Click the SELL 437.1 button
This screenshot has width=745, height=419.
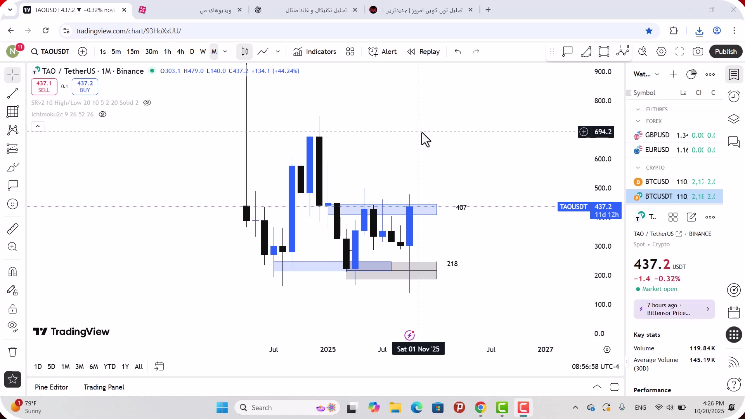(x=44, y=87)
